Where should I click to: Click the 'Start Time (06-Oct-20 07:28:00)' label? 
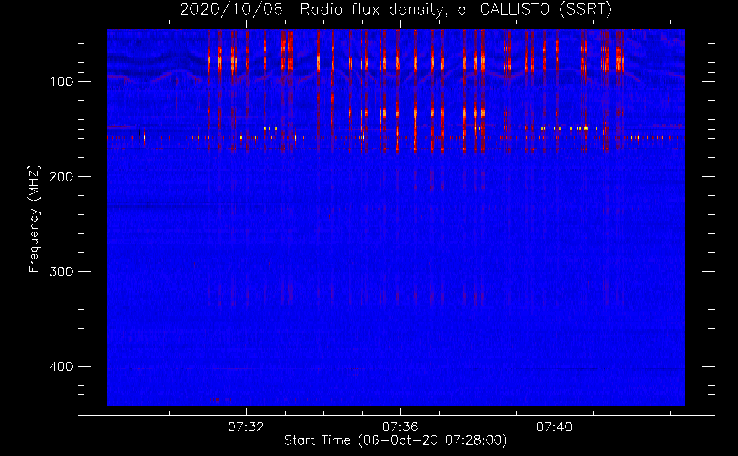tap(395, 440)
